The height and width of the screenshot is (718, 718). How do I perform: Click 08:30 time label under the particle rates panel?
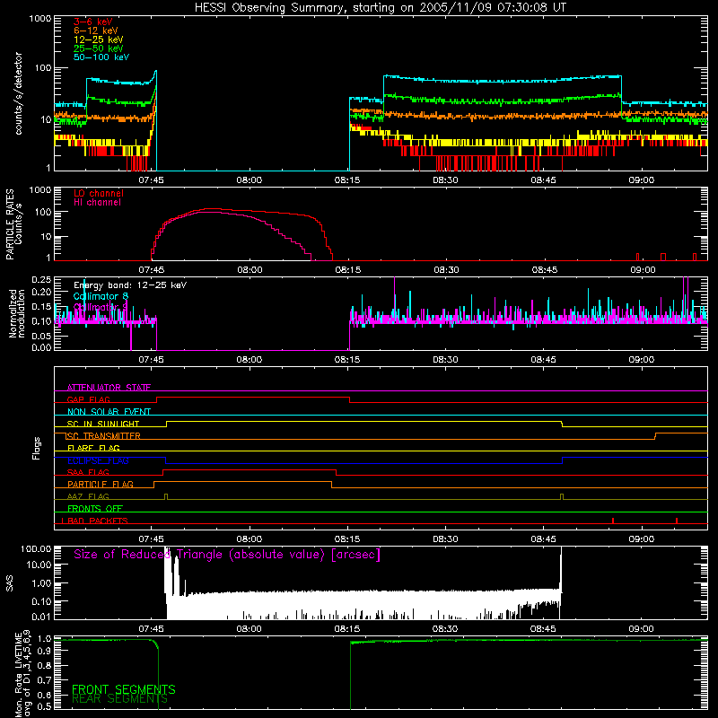446,270
